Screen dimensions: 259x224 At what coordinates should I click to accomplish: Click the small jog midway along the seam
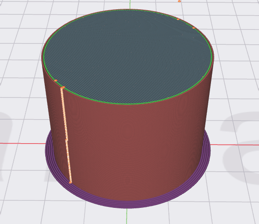tap(66, 140)
